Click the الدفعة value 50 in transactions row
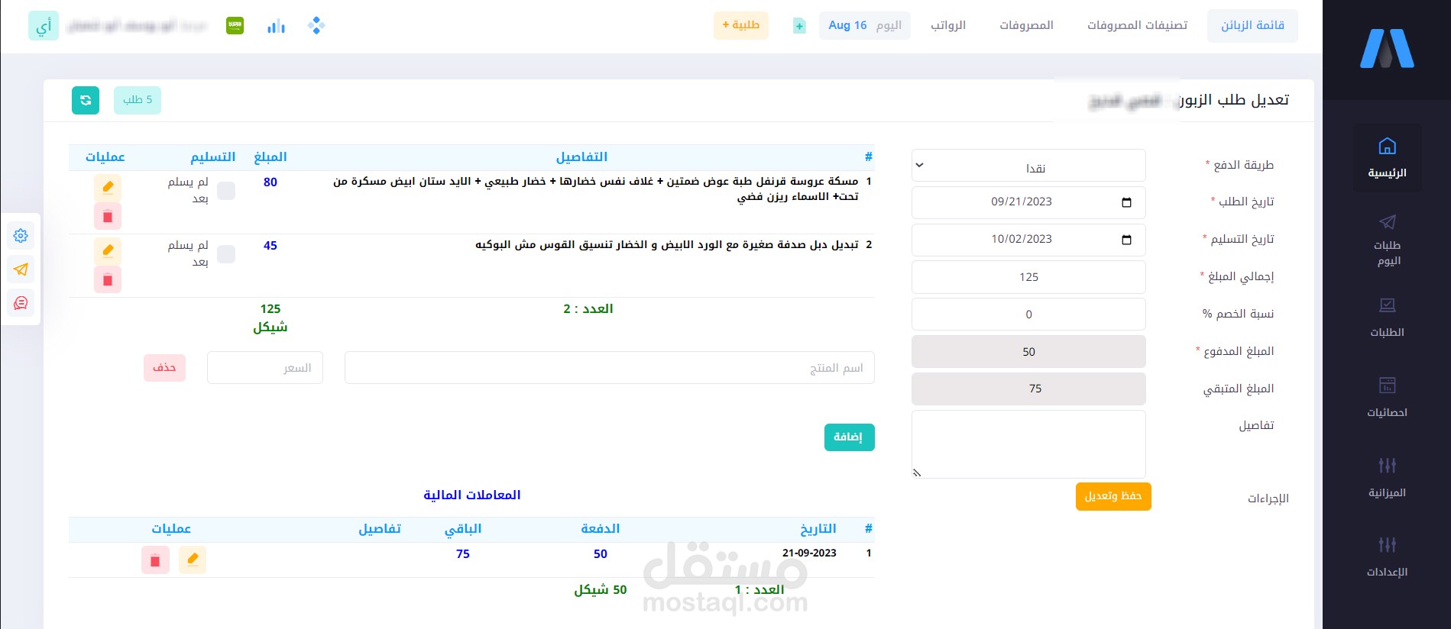1451x629 pixels. point(601,554)
